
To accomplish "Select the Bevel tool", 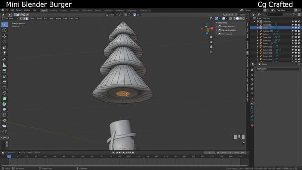I will click(4, 82).
